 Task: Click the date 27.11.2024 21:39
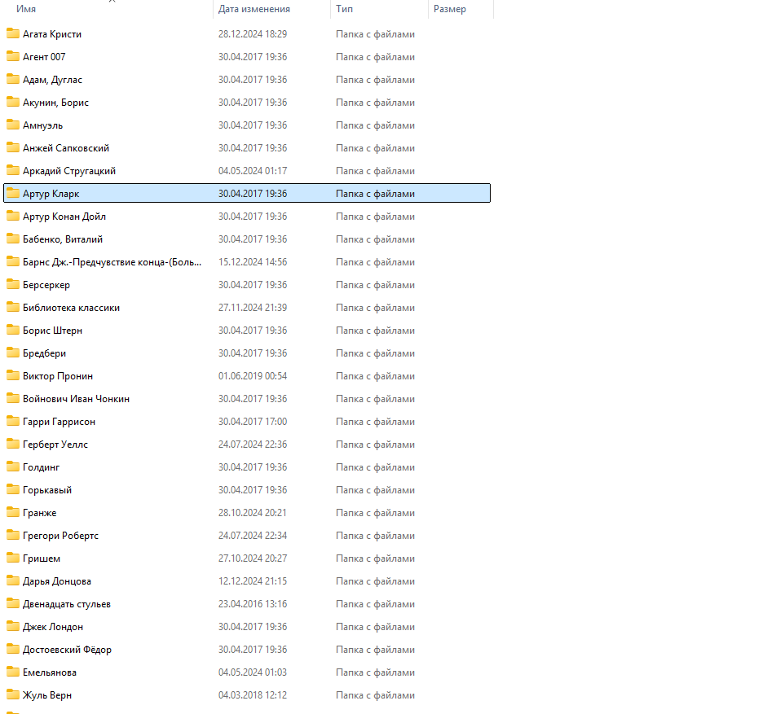[253, 308]
